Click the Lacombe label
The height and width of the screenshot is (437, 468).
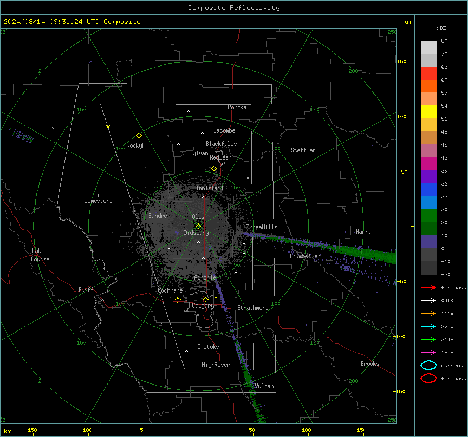(224, 130)
